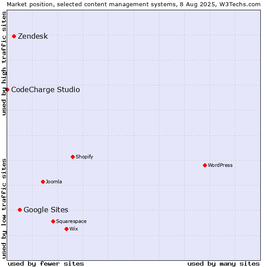Click the Joomla red data point
Screen dimensions: 267x267
(43, 182)
